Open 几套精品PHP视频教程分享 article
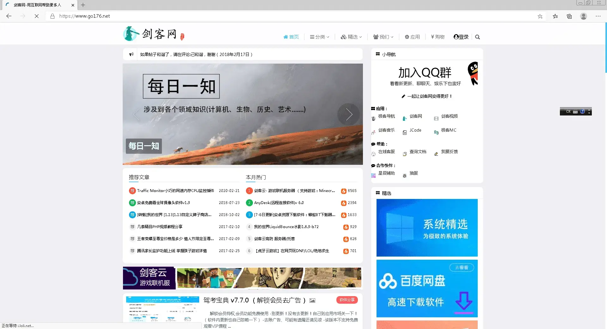The width and height of the screenshot is (607, 329). (x=160, y=227)
